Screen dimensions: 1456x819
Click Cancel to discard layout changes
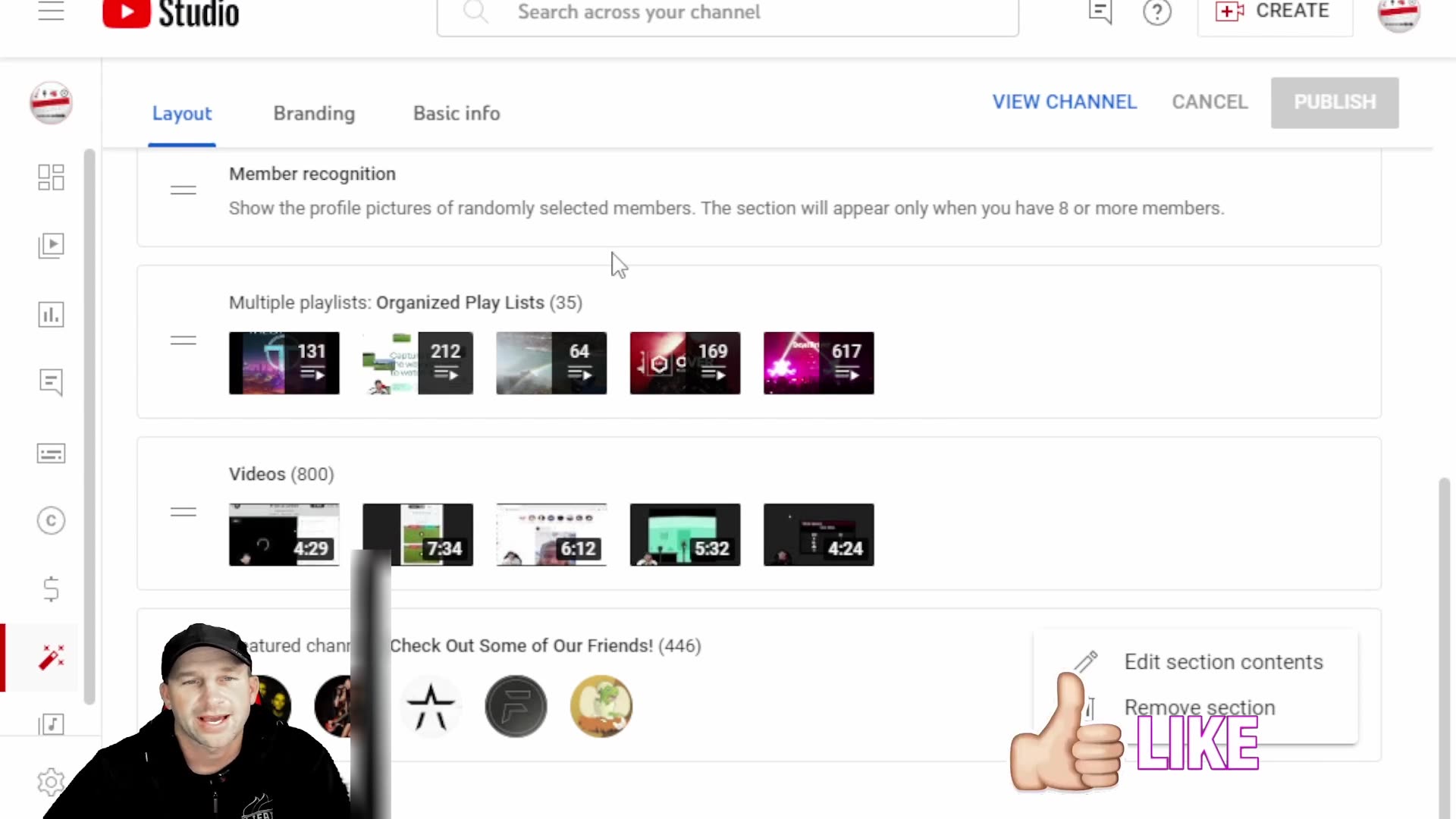point(1210,102)
